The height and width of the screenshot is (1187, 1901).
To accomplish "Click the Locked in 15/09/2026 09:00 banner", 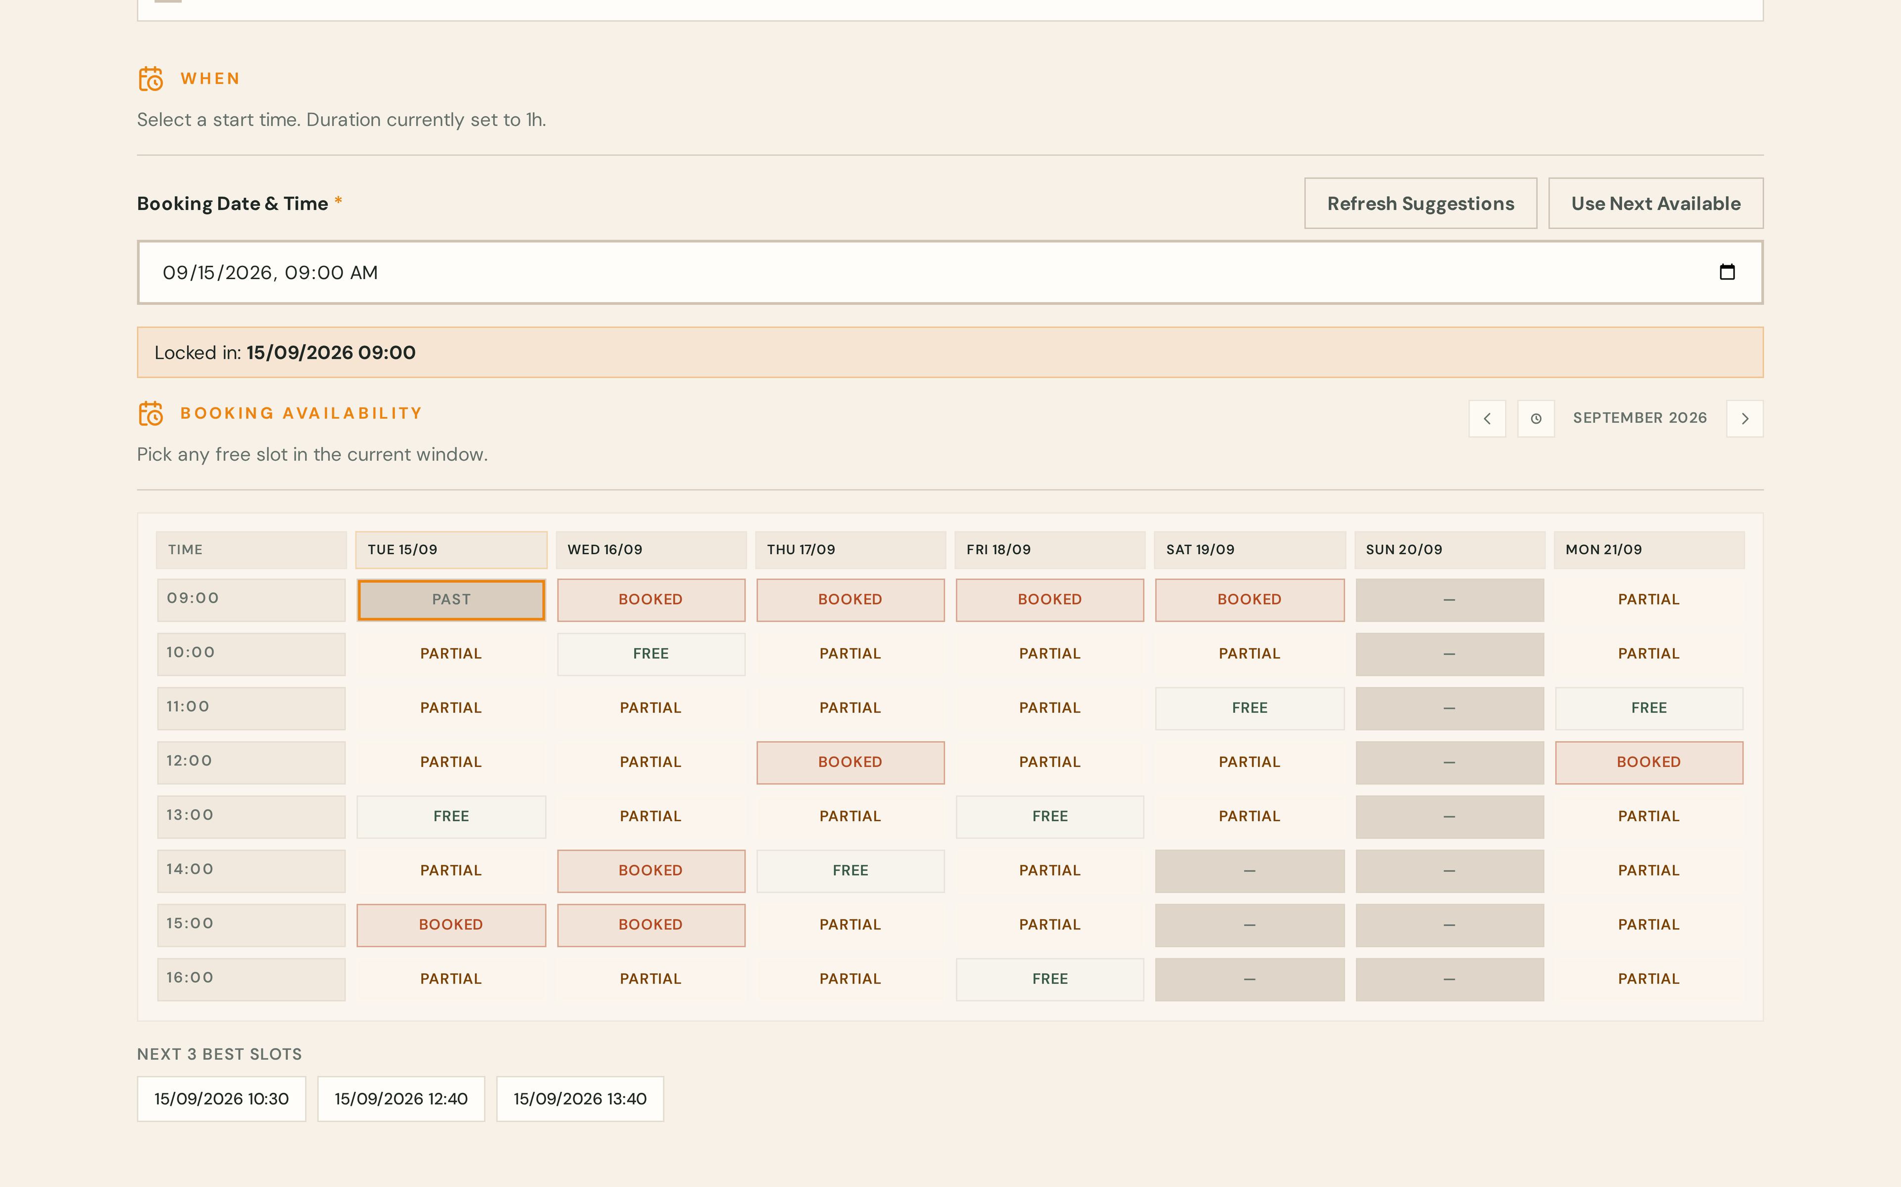I will tap(950, 352).
